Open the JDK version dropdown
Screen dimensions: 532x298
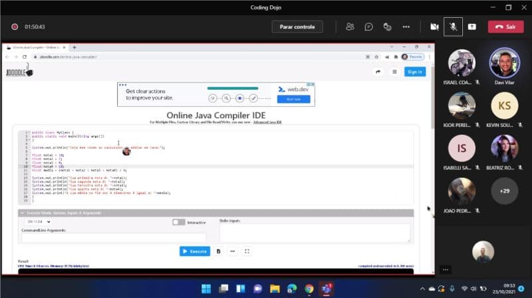[39, 222]
